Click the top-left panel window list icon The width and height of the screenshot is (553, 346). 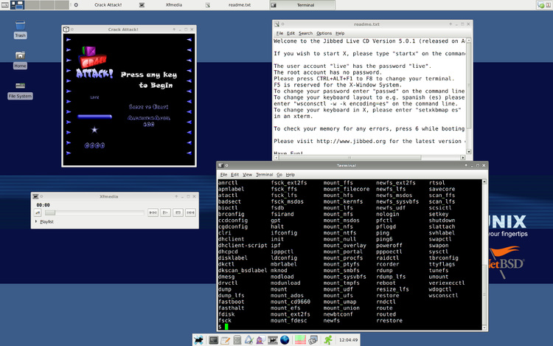point(4,5)
